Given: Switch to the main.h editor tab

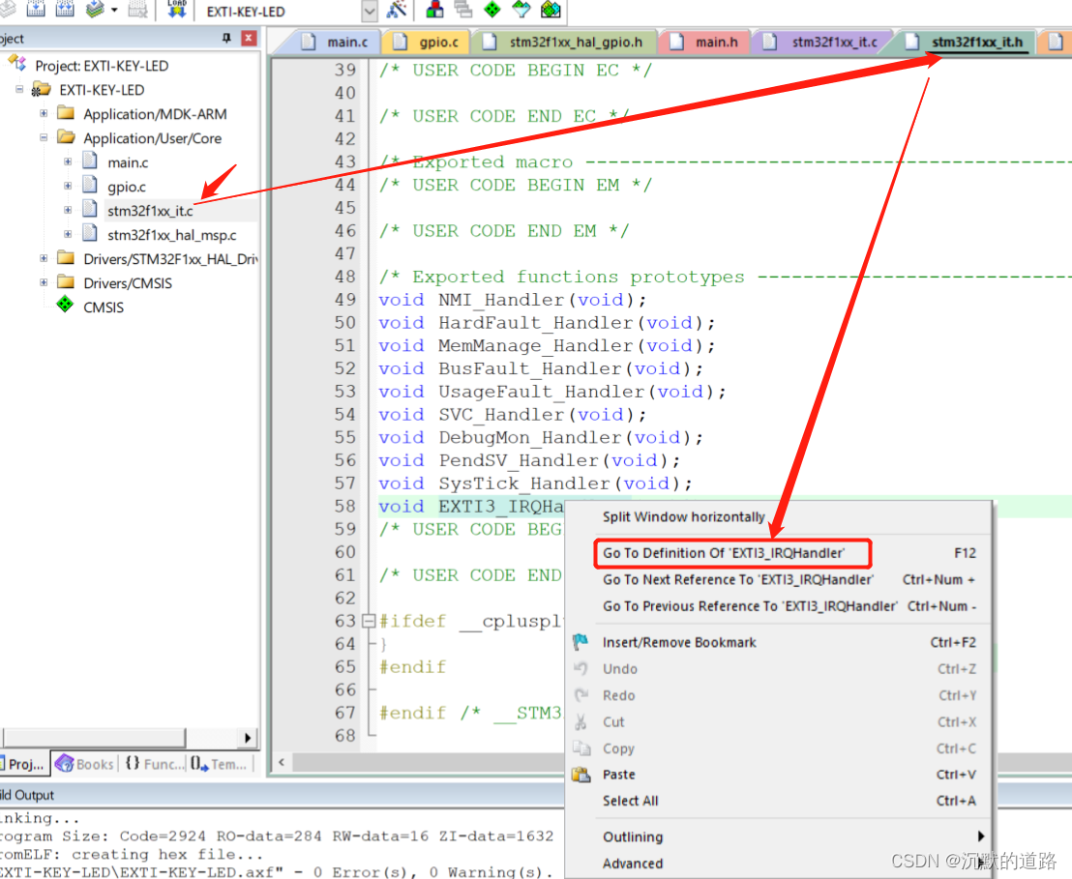Looking at the screenshot, I should pyautogui.click(x=705, y=43).
